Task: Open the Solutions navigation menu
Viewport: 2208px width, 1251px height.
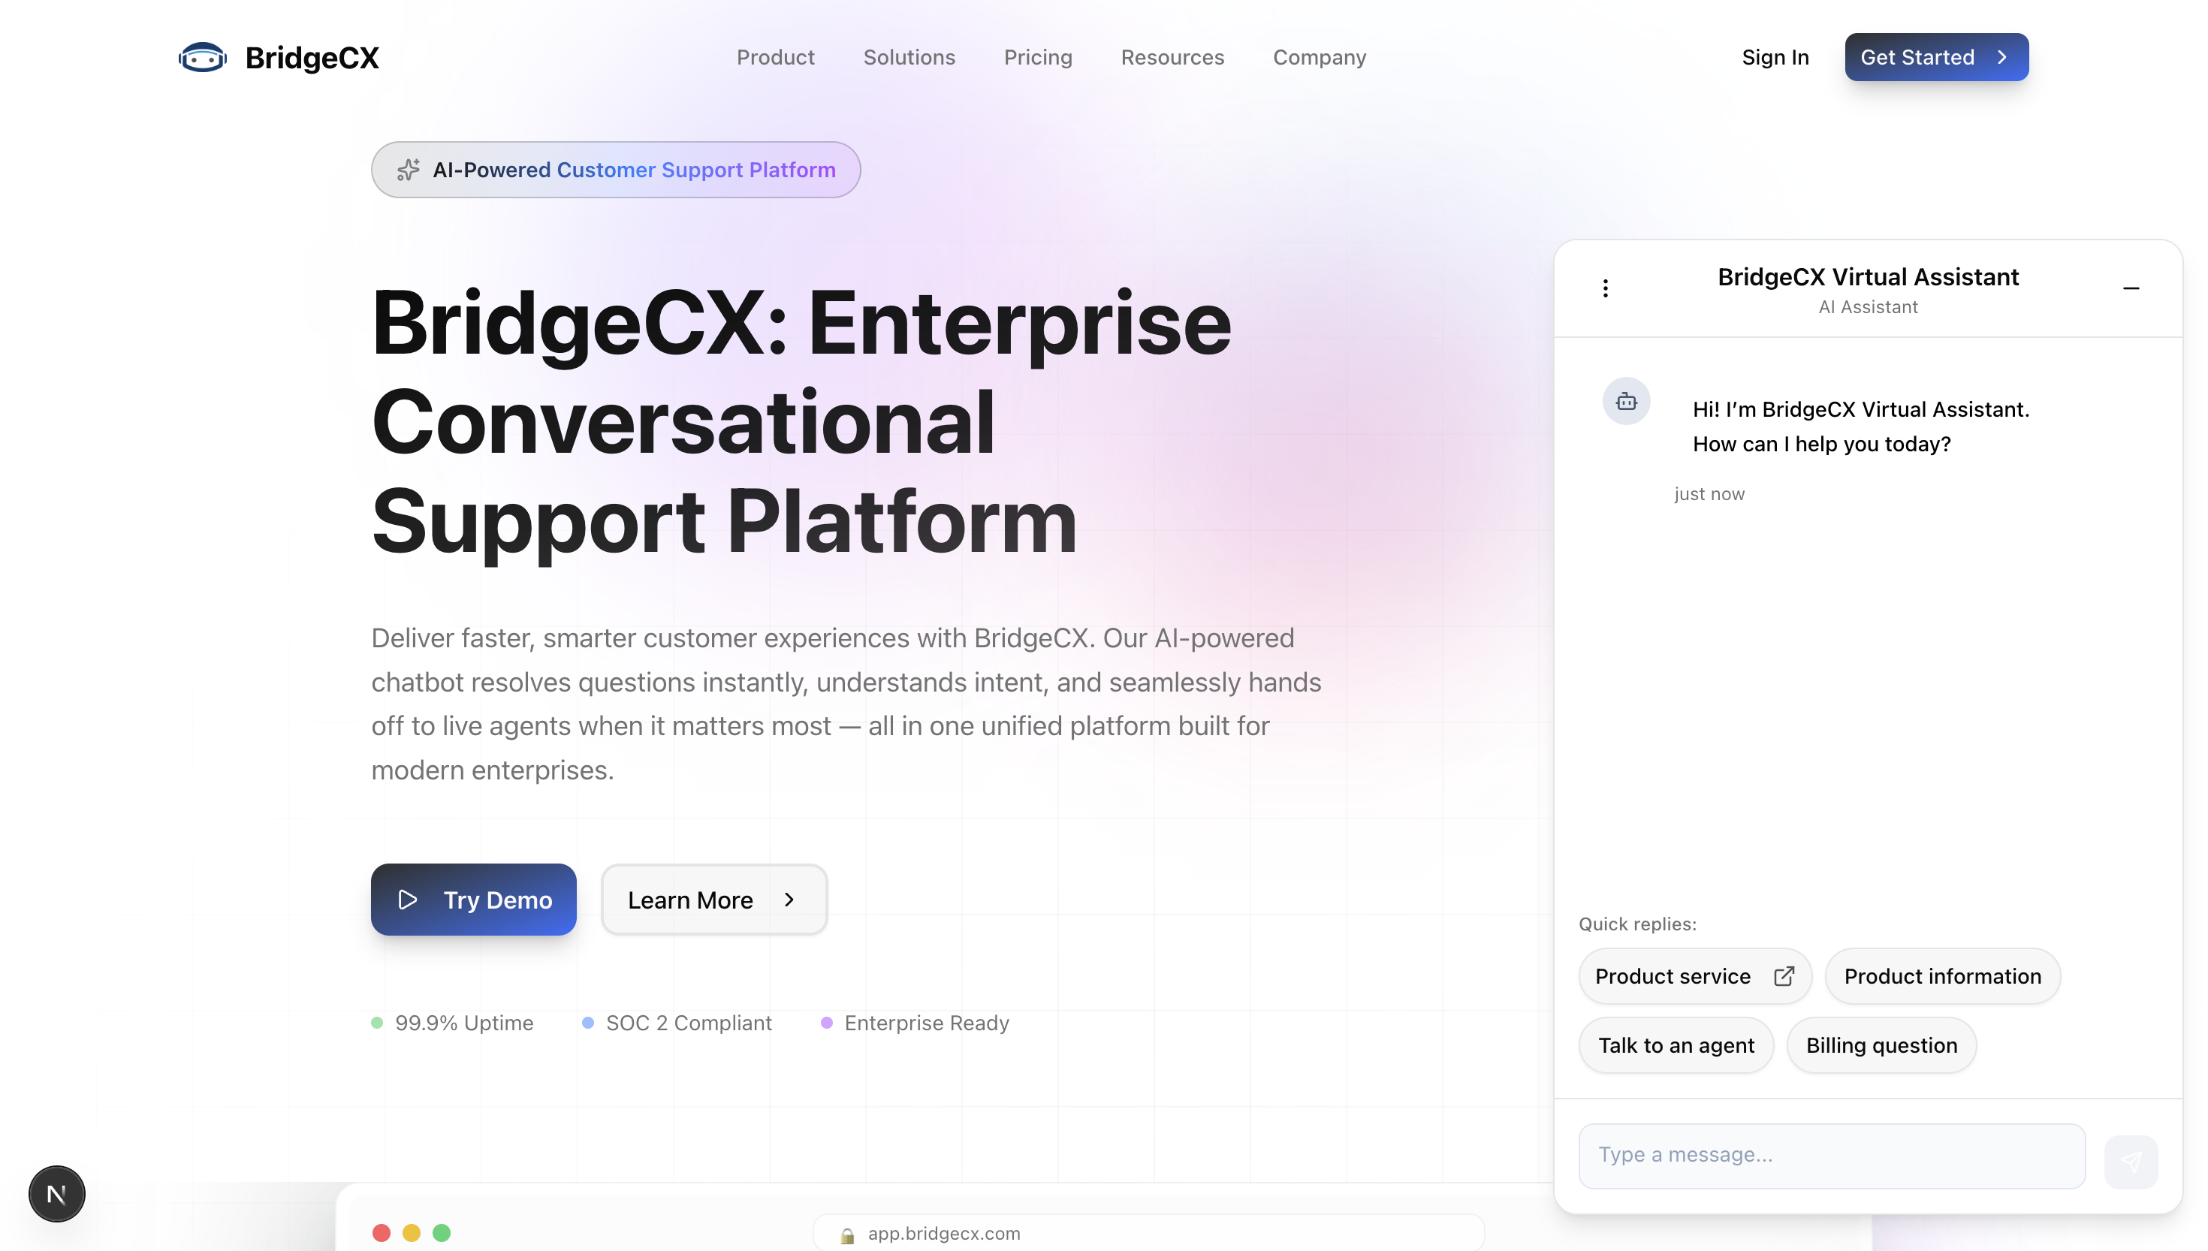Action: 909,58
